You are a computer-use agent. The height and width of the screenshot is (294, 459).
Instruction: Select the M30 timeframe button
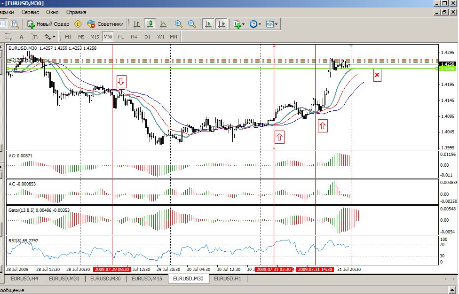(108, 37)
